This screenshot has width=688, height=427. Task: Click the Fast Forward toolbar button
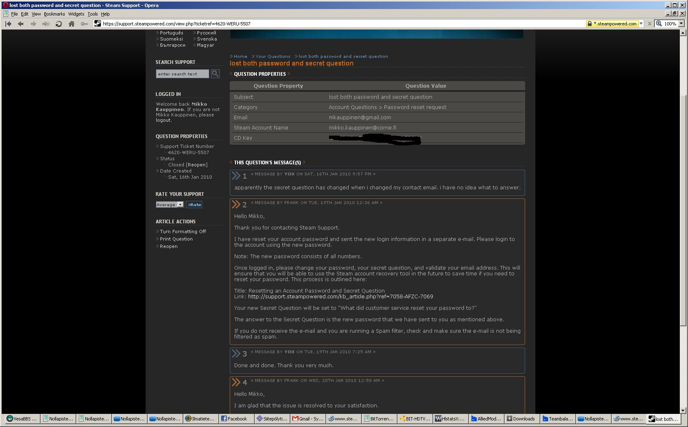pos(46,24)
